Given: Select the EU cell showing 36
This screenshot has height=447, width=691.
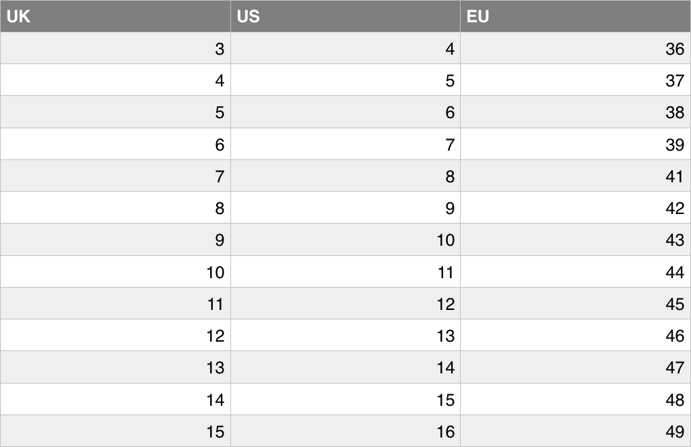Looking at the screenshot, I should [575, 49].
